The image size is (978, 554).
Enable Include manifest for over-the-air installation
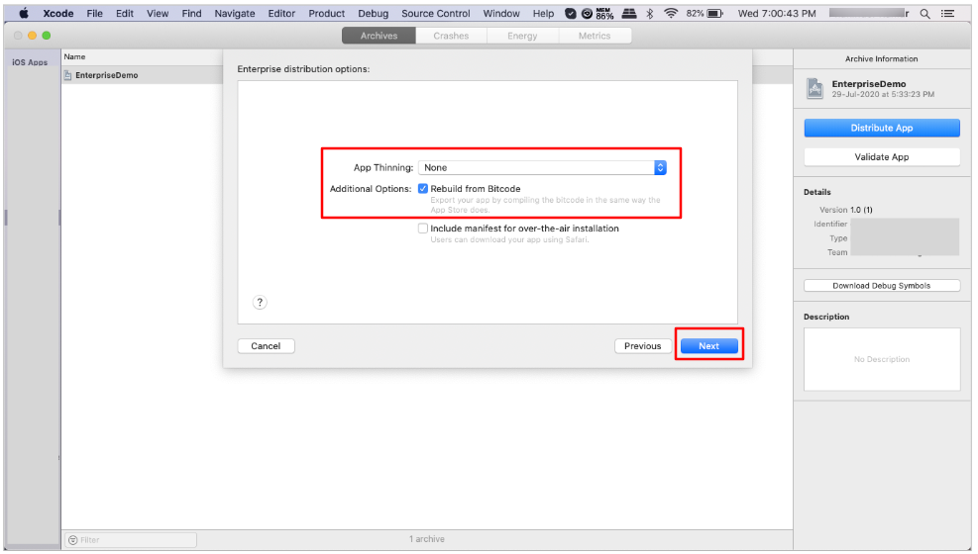pyautogui.click(x=423, y=229)
